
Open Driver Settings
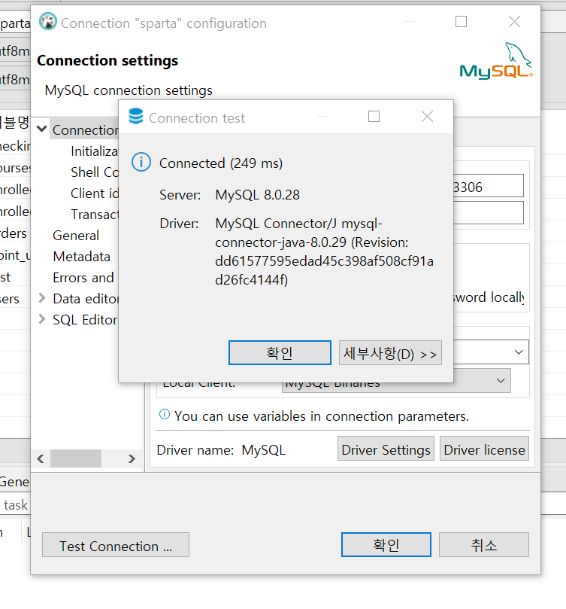click(x=386, y=449)
